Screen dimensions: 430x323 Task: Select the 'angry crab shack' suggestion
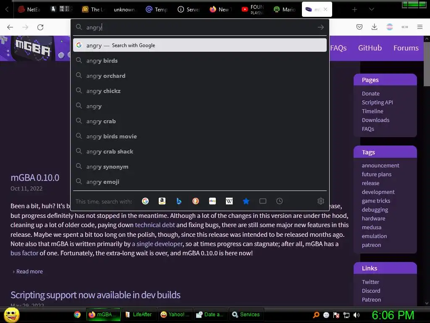coord(199,151)
